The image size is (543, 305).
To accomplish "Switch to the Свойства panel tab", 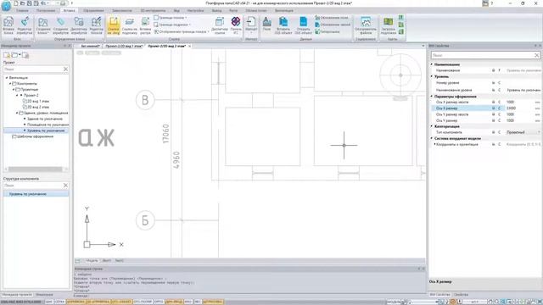I will point(461,295).
